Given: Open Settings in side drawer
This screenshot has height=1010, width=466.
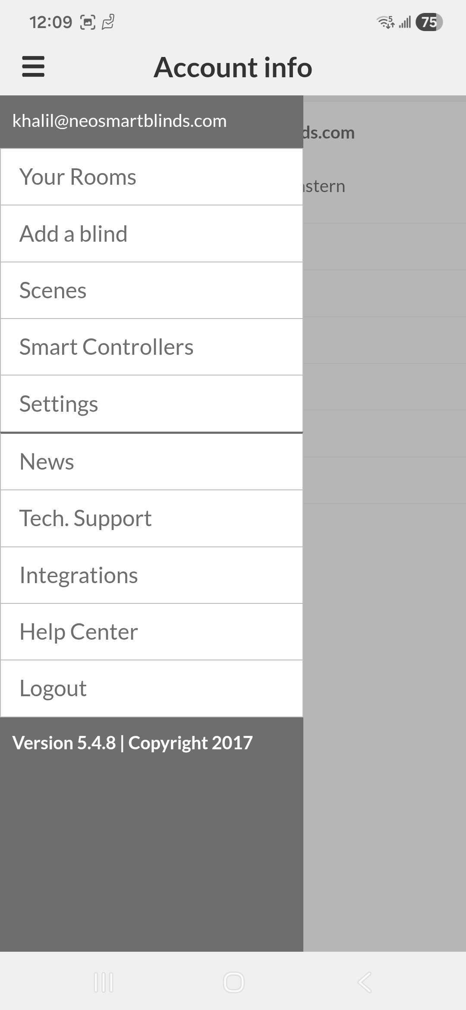Looking at the screenshot, I should 151,404.
